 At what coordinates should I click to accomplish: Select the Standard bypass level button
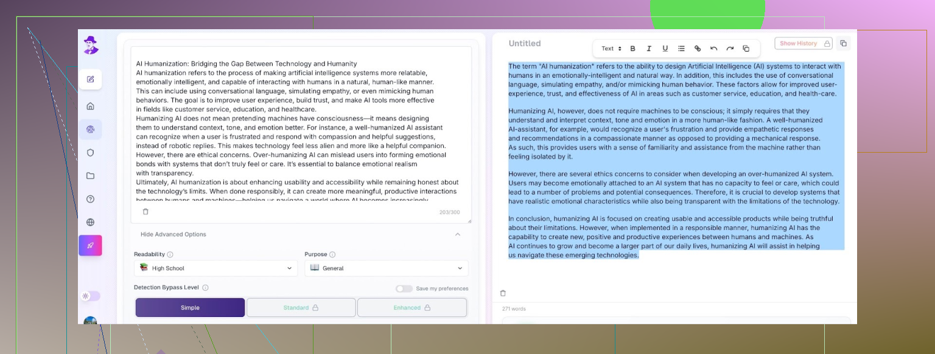pos(301,308)
